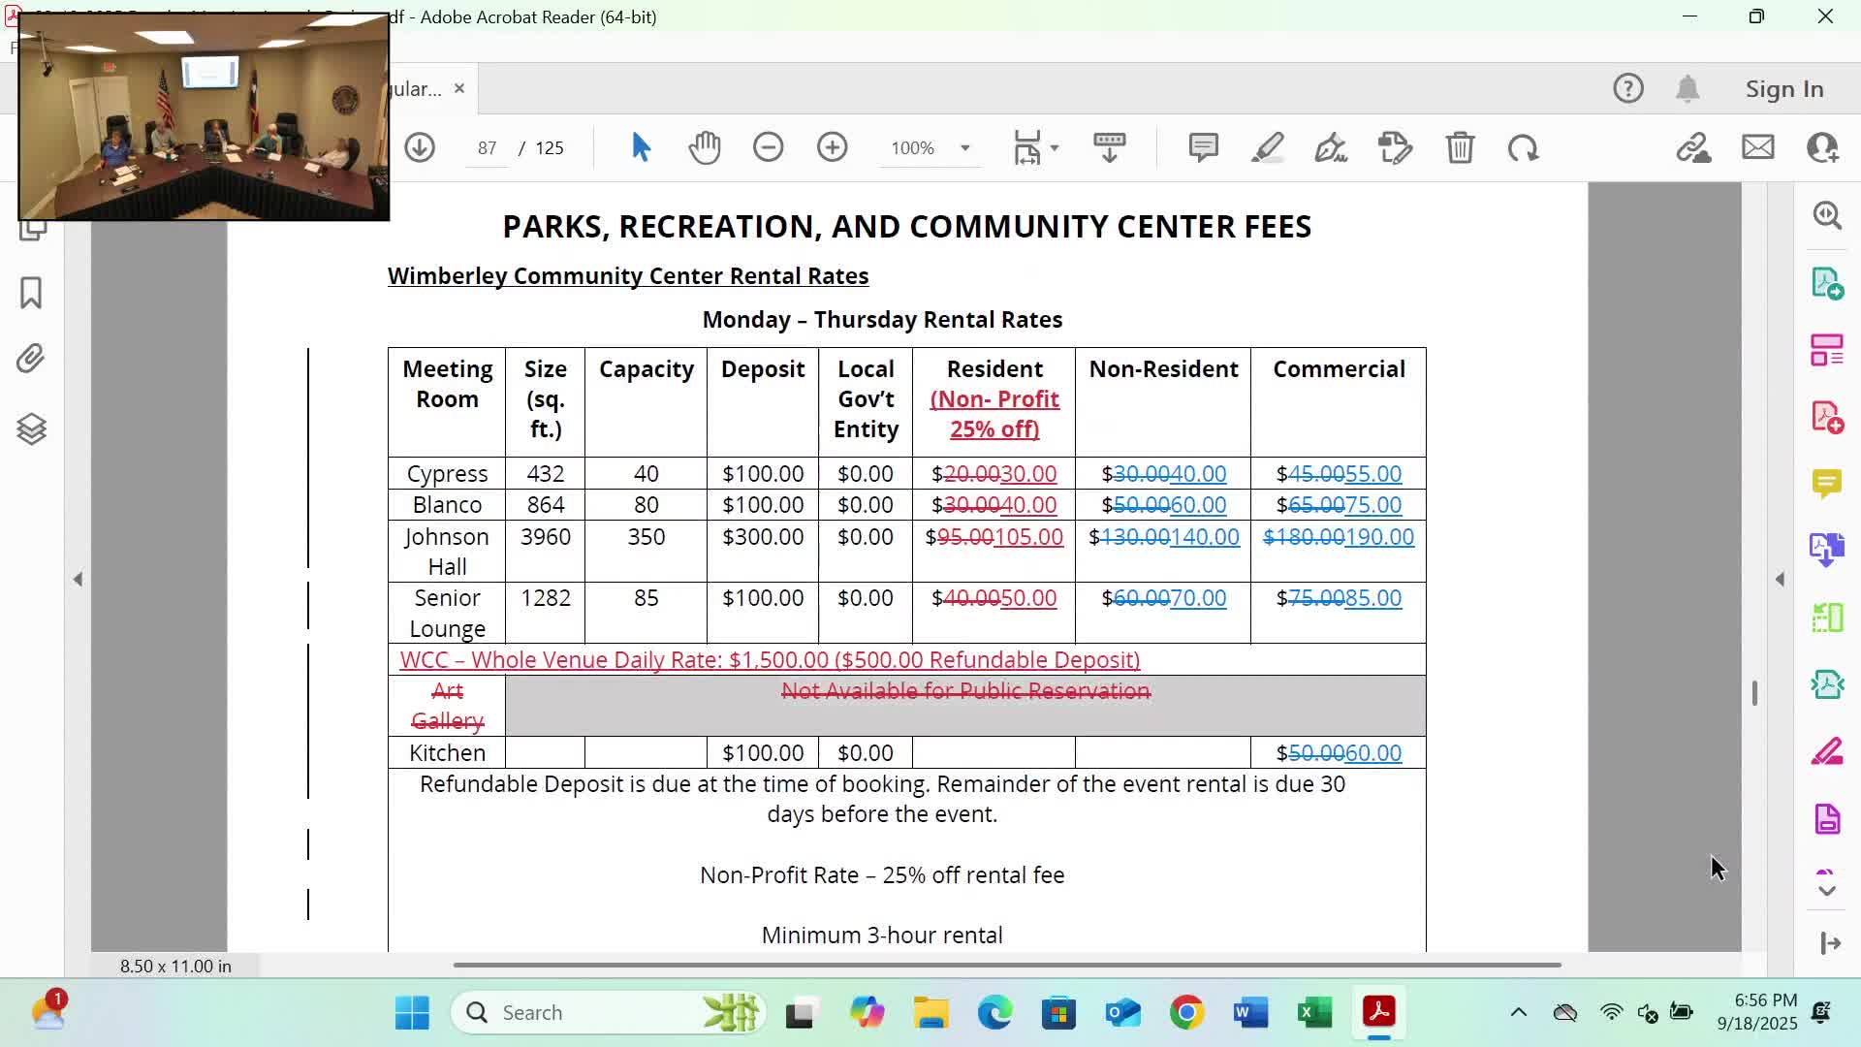The height and width of the screenshot is (1047, 1861).
Task: Click the Sign In button
Action: pyautogui.click(x=1784, y=89)
